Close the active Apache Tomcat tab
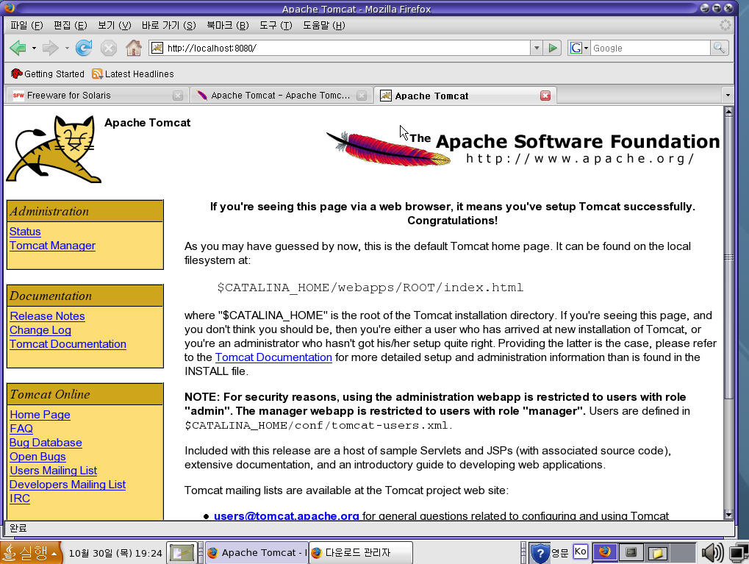 click(x=545, y=96)
